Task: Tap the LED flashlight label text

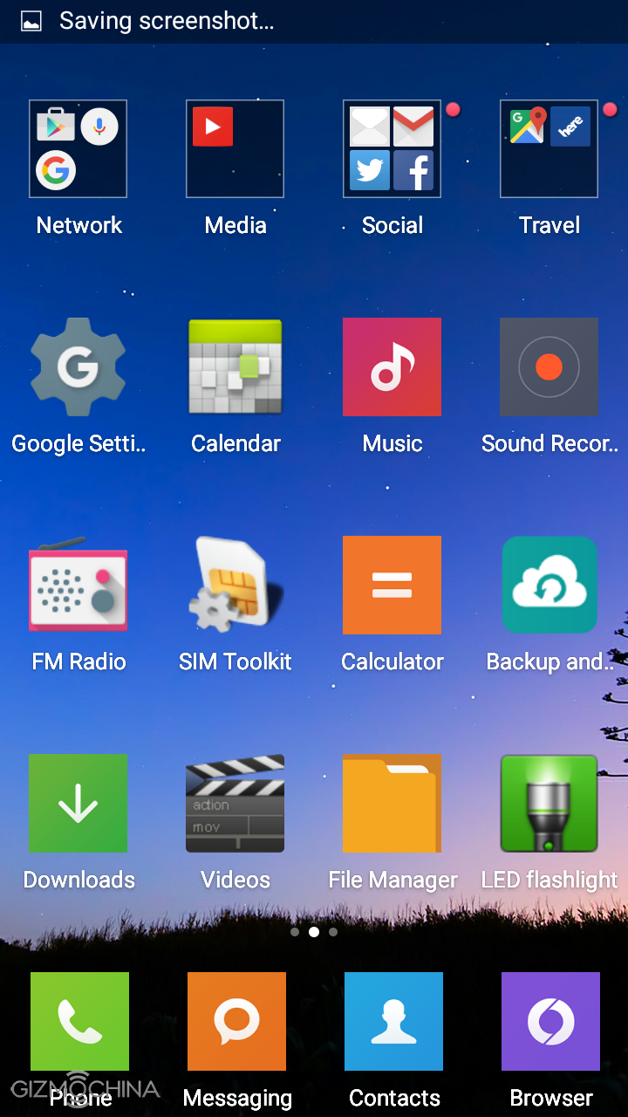Action: click(x=549, y=881)
